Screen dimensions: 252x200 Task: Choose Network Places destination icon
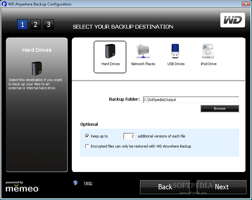[x=143, y=54]
